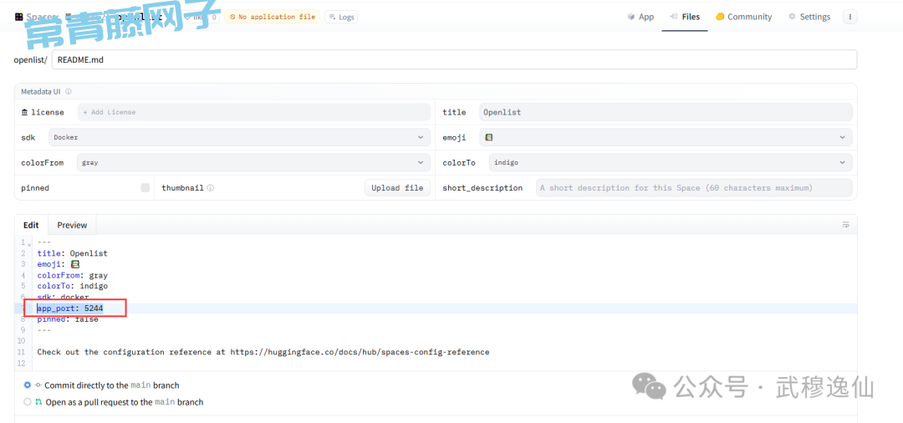
Task: Click the No application file status badge
Action: click(x=272, y=17)
